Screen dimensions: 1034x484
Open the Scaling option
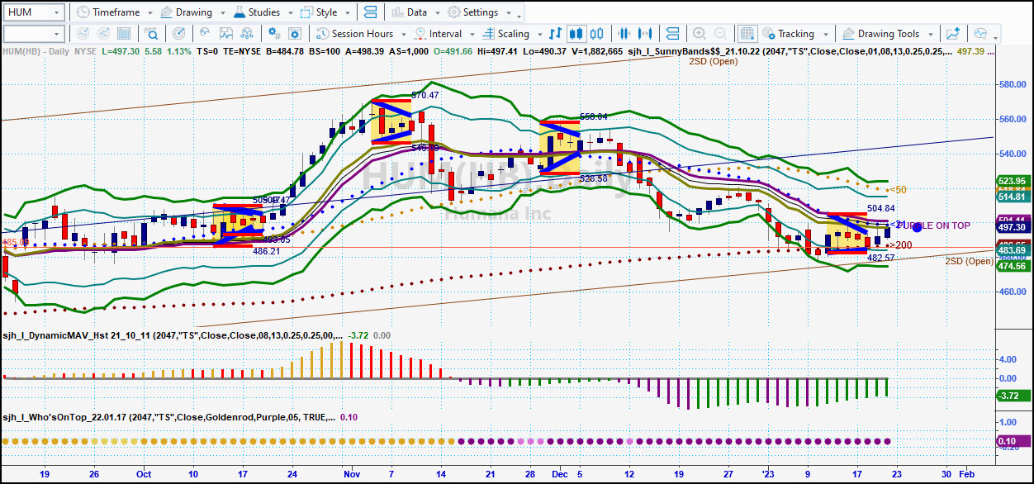506,34
